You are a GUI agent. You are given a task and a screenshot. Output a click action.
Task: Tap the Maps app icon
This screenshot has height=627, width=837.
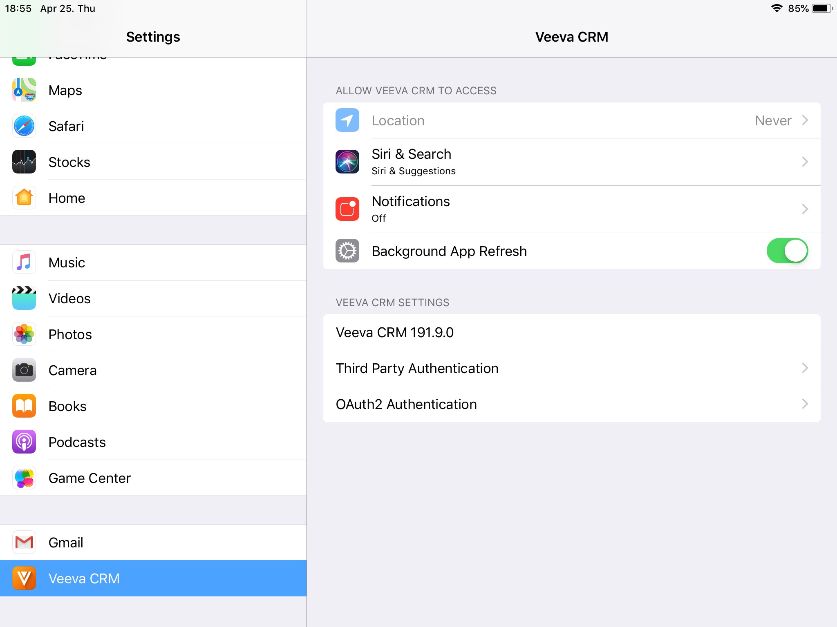(24, 90)
